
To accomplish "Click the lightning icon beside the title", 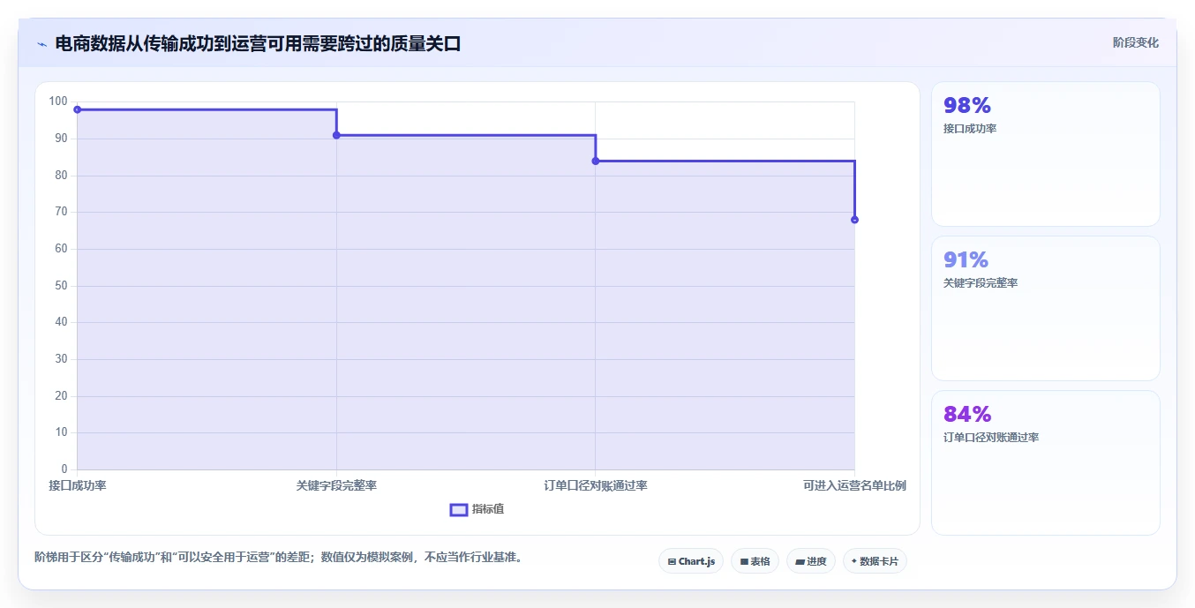I will pos(41,44).
